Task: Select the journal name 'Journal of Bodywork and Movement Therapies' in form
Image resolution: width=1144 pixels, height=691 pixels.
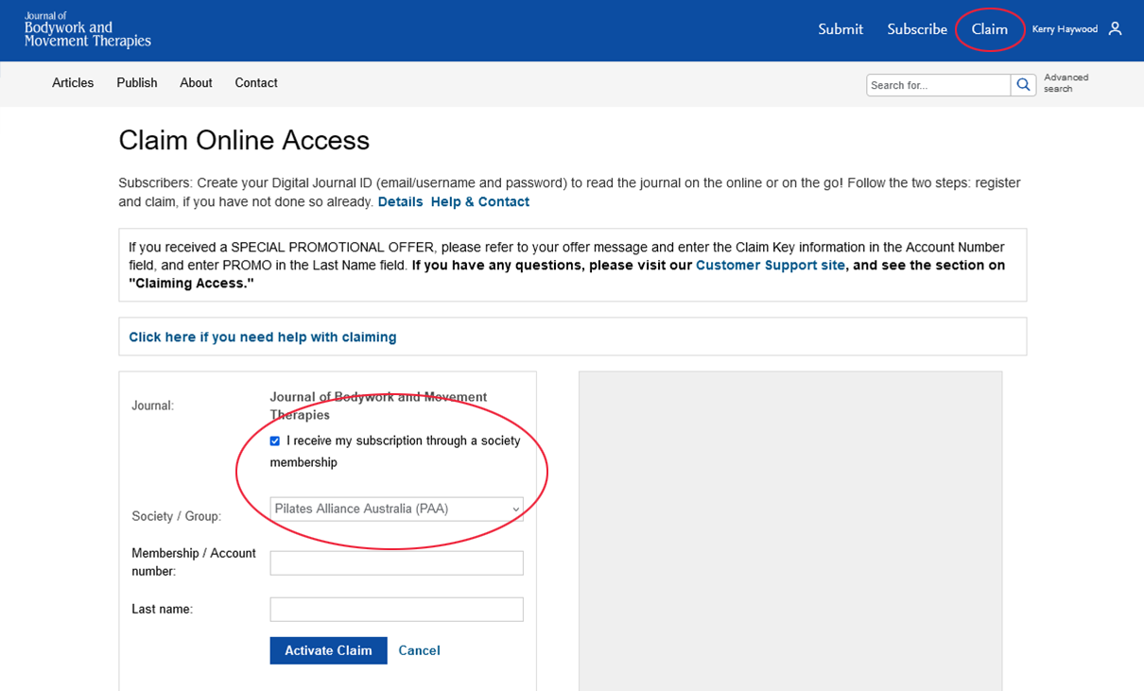Action: (378, 406)
